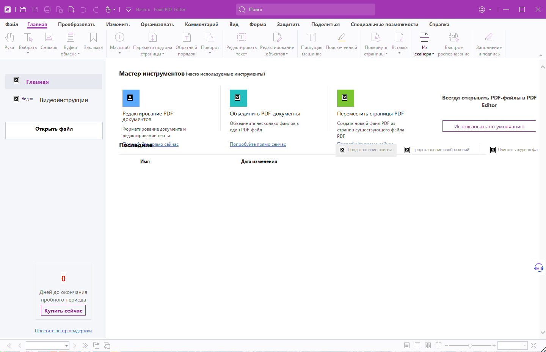Image resolution: width=546 pixels, height=352 pixels.
Task: Click the Поворот rotate view icon
Action: click(x=210, y=38)
